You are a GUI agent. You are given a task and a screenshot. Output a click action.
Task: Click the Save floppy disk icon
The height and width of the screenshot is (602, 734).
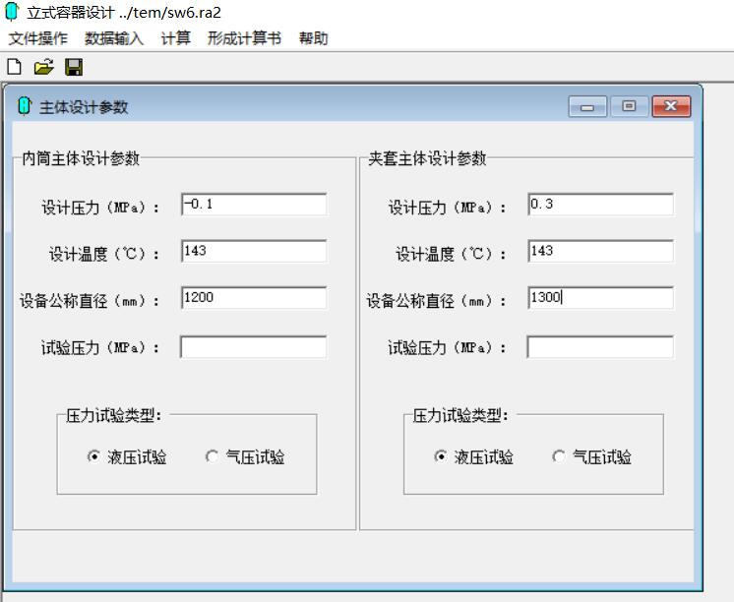pyautogui.click(x=74, y=67)
